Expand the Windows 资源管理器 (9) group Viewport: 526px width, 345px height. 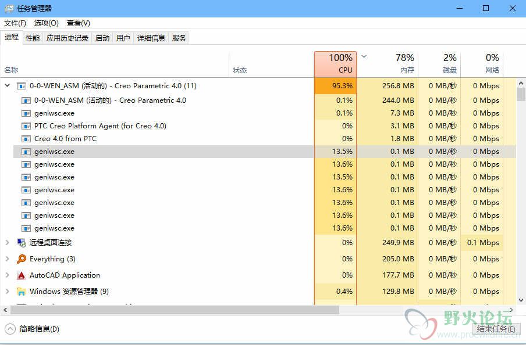[x=8, y=292]
